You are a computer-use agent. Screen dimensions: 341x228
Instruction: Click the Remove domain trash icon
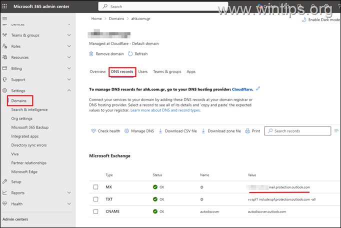tap(91, 53)
